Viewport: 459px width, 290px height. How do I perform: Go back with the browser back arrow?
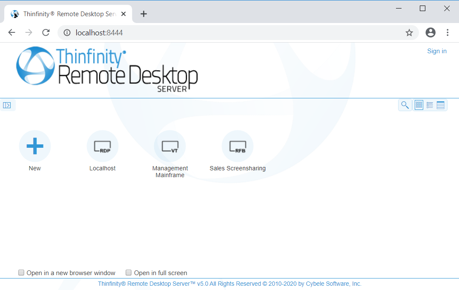click(x=12, y=32)
